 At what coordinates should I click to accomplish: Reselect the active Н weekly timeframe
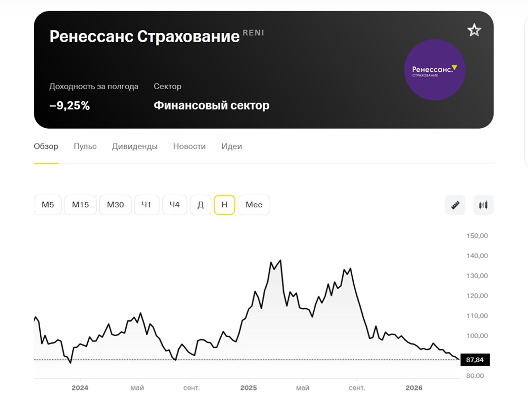(224, 205)
